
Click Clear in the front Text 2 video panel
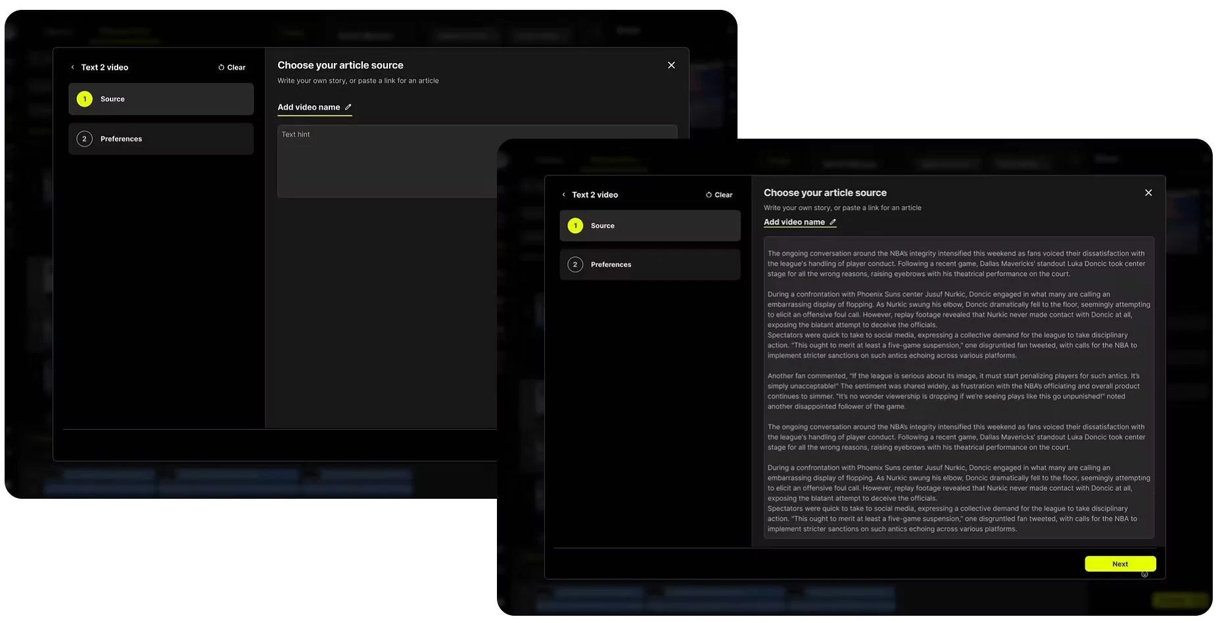719,195
